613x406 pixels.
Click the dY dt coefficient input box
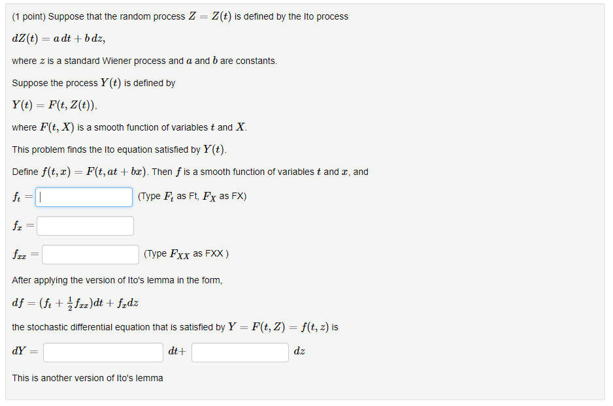[x=103, y=352]
